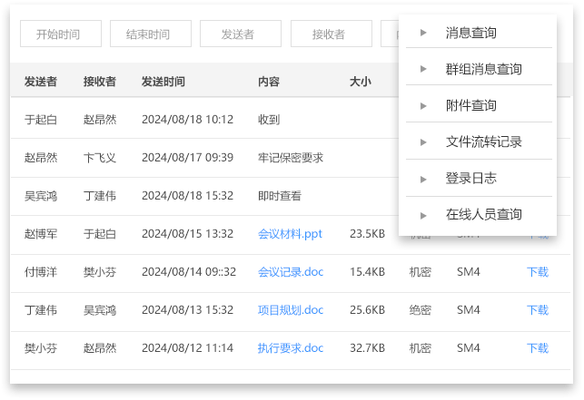Screen dimensions: 584x400
Task: Download the 执行要求.doc file
Action: (538, 348)
